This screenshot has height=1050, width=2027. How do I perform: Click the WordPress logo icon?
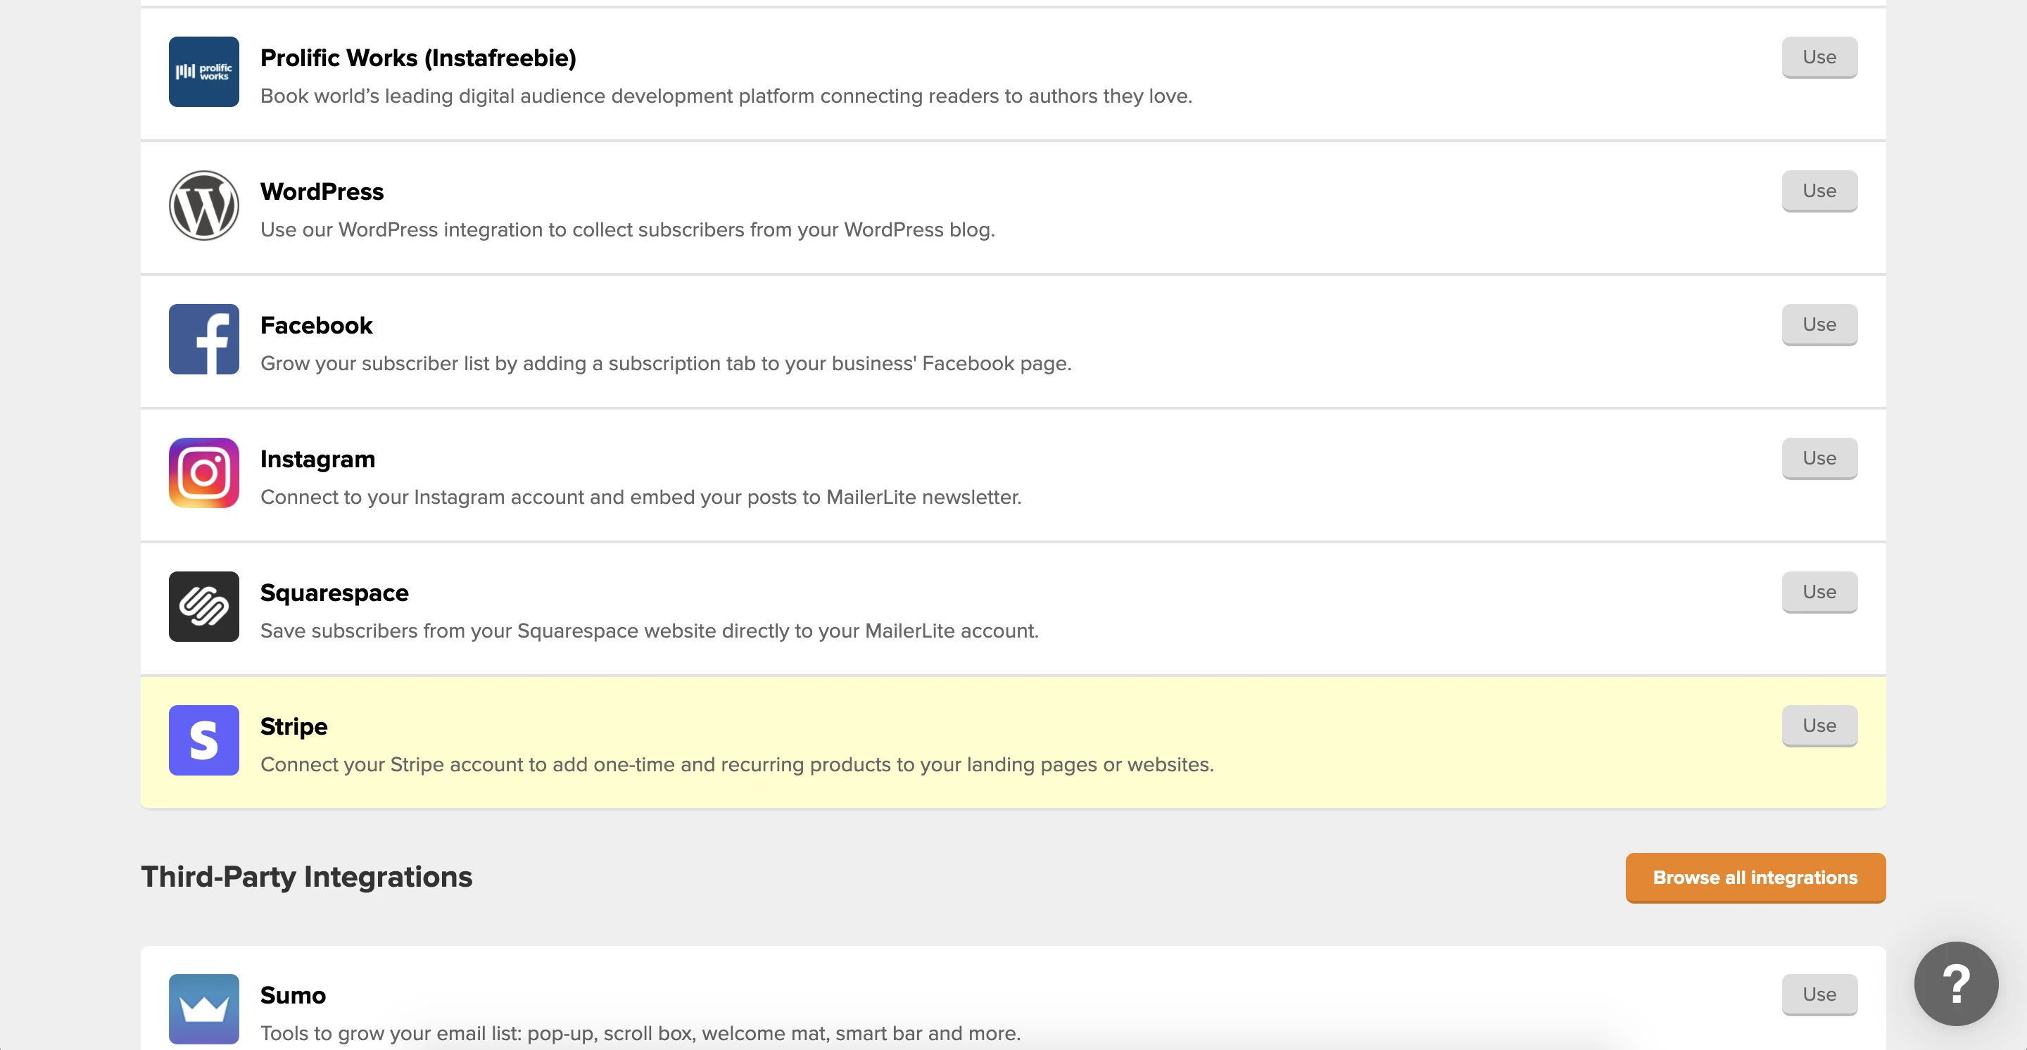point(204,205)
